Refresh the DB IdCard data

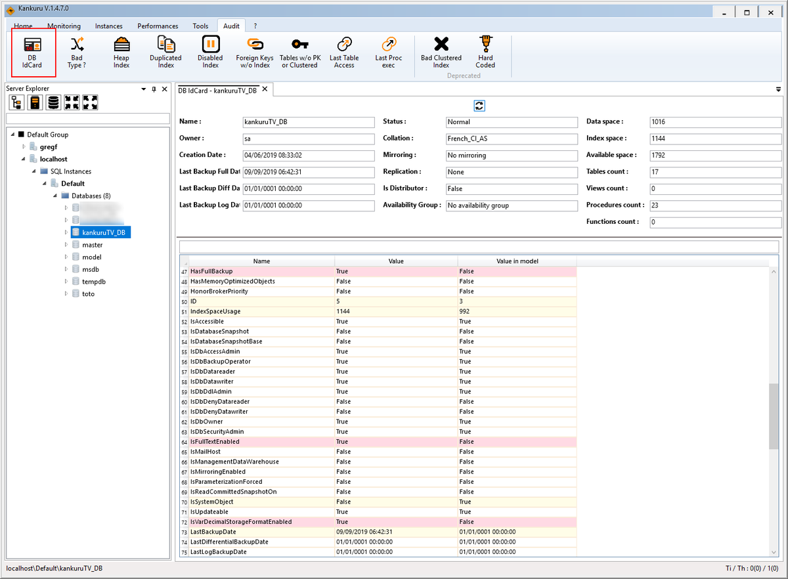pos(479,106)
